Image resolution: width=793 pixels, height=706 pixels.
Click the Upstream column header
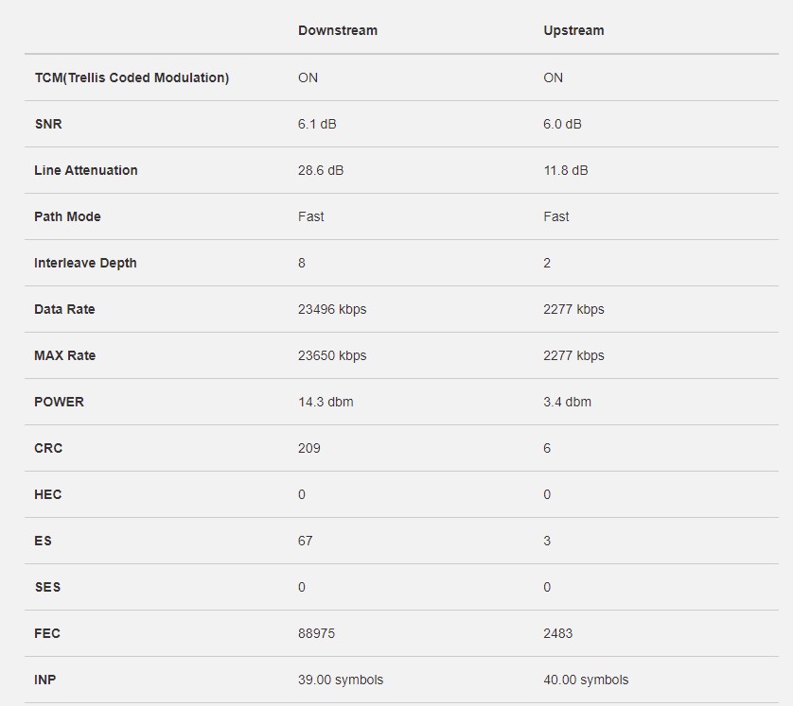tap(573, 30)
